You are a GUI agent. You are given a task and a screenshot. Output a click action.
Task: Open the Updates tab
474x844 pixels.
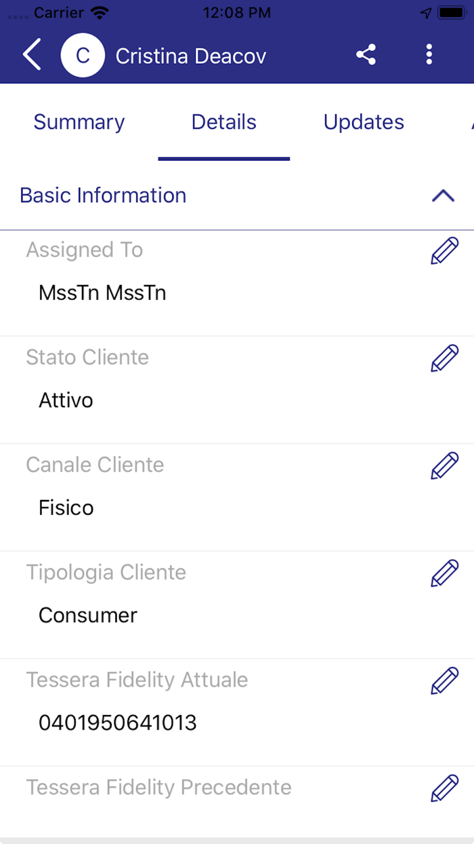pos(364,122)
